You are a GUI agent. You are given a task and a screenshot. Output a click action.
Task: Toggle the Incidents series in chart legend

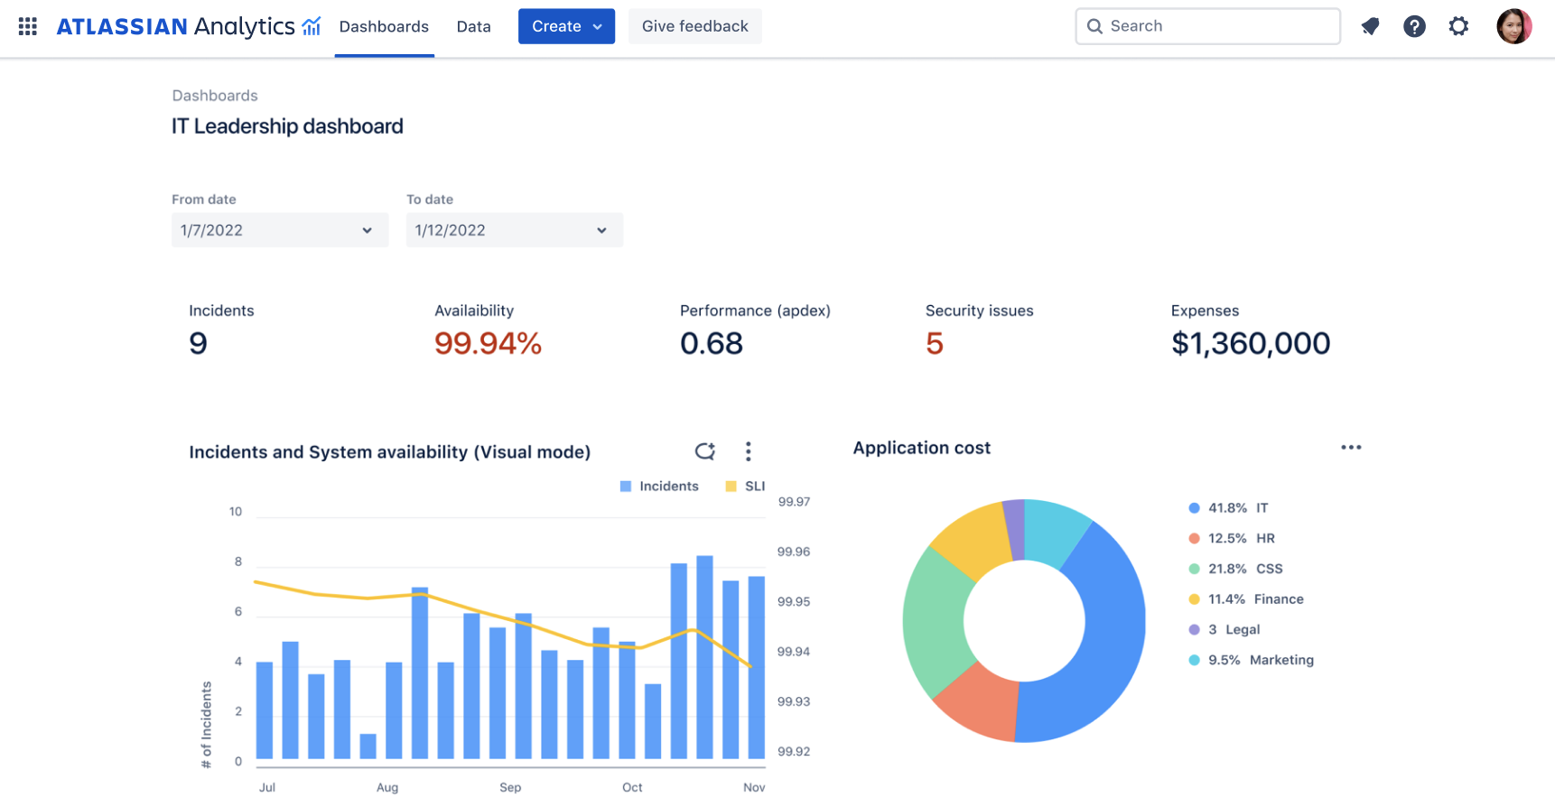tap(659, 487)
